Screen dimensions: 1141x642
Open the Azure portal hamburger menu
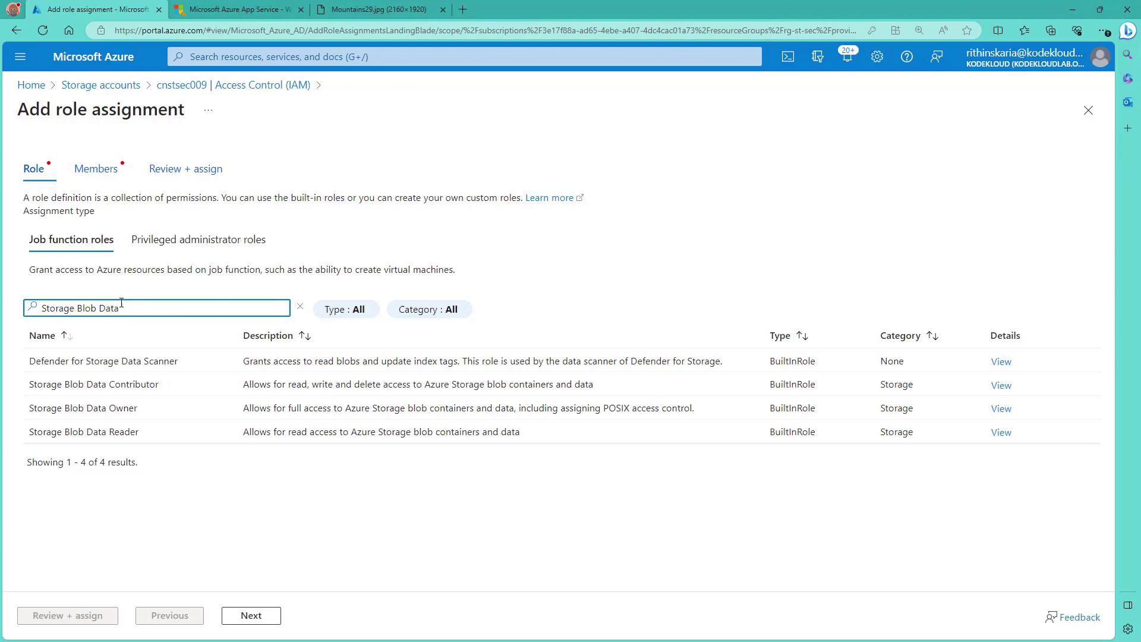[20, 56]
